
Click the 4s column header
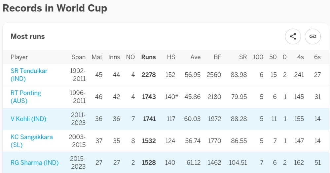(300, 57)
